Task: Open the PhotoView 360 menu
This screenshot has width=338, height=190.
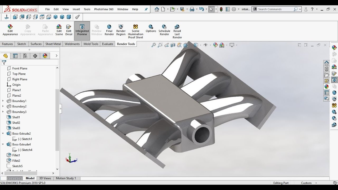Action: (104, 9)
